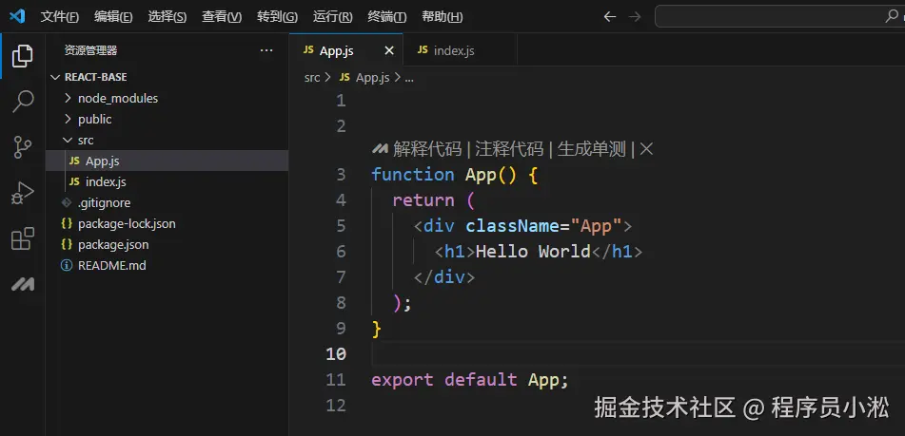
Task: Open the Search view icon
Action: pyautogui.click(x=23, y=101)
